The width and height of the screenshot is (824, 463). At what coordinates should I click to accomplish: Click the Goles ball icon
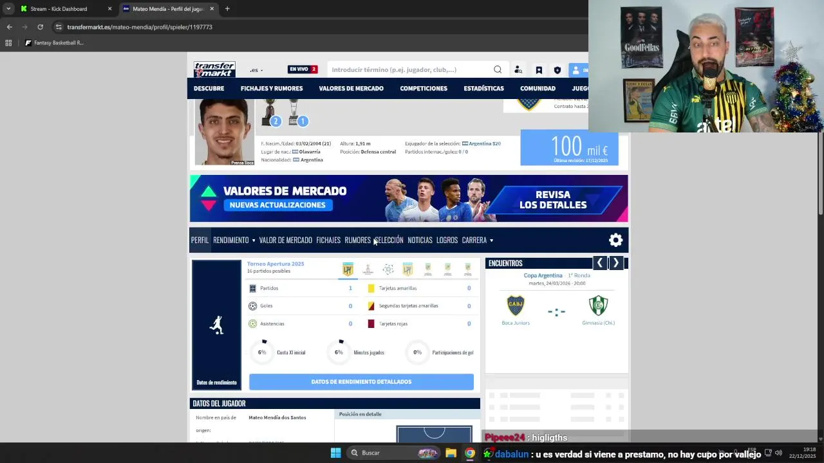coord(252,306)
